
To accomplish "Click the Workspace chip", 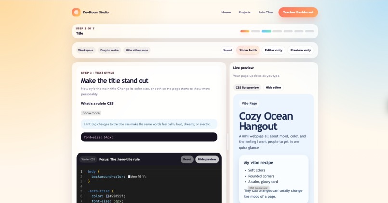I will coord(86,50).
